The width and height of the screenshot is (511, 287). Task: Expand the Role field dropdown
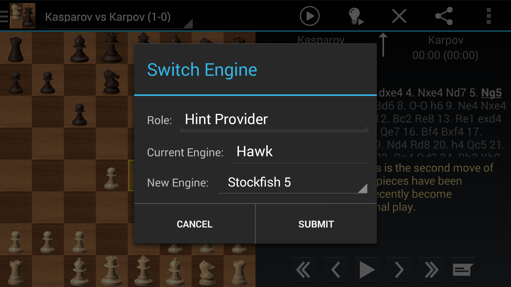[x=275, y=120]
